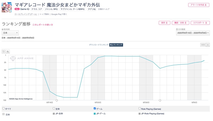Click the New badge beside Game IQ
The image size is (213, 121).
tap(17, 9)
